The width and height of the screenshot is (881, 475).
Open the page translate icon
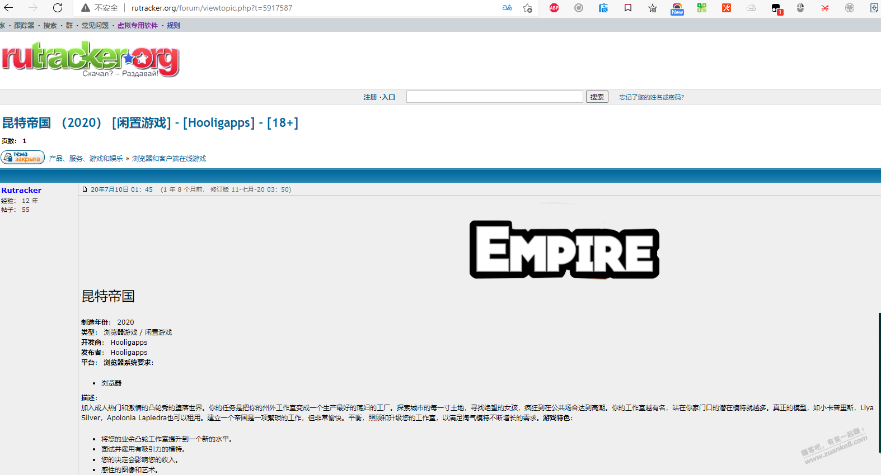point(507,8)
